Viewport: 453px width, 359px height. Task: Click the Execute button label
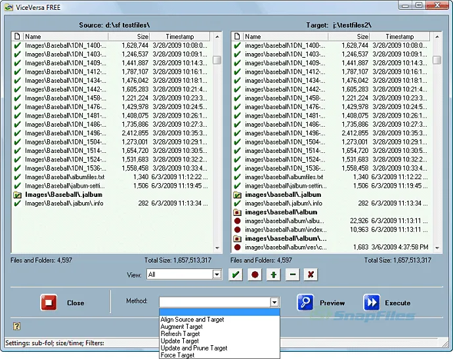point(398,303)
